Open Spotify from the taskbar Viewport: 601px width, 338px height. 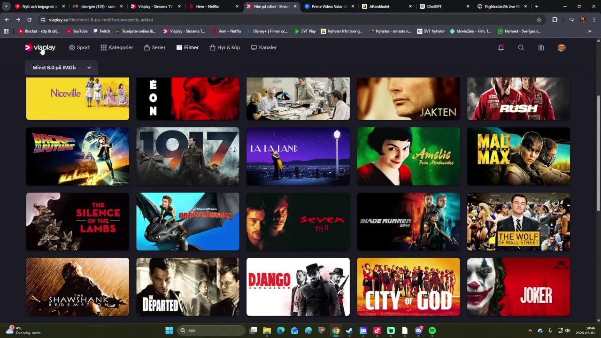(x=432, y=330)
